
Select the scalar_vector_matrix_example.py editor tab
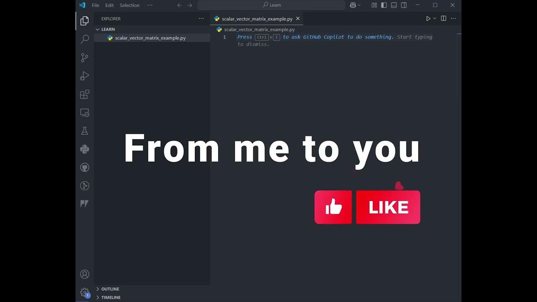(x=257, y=19)
